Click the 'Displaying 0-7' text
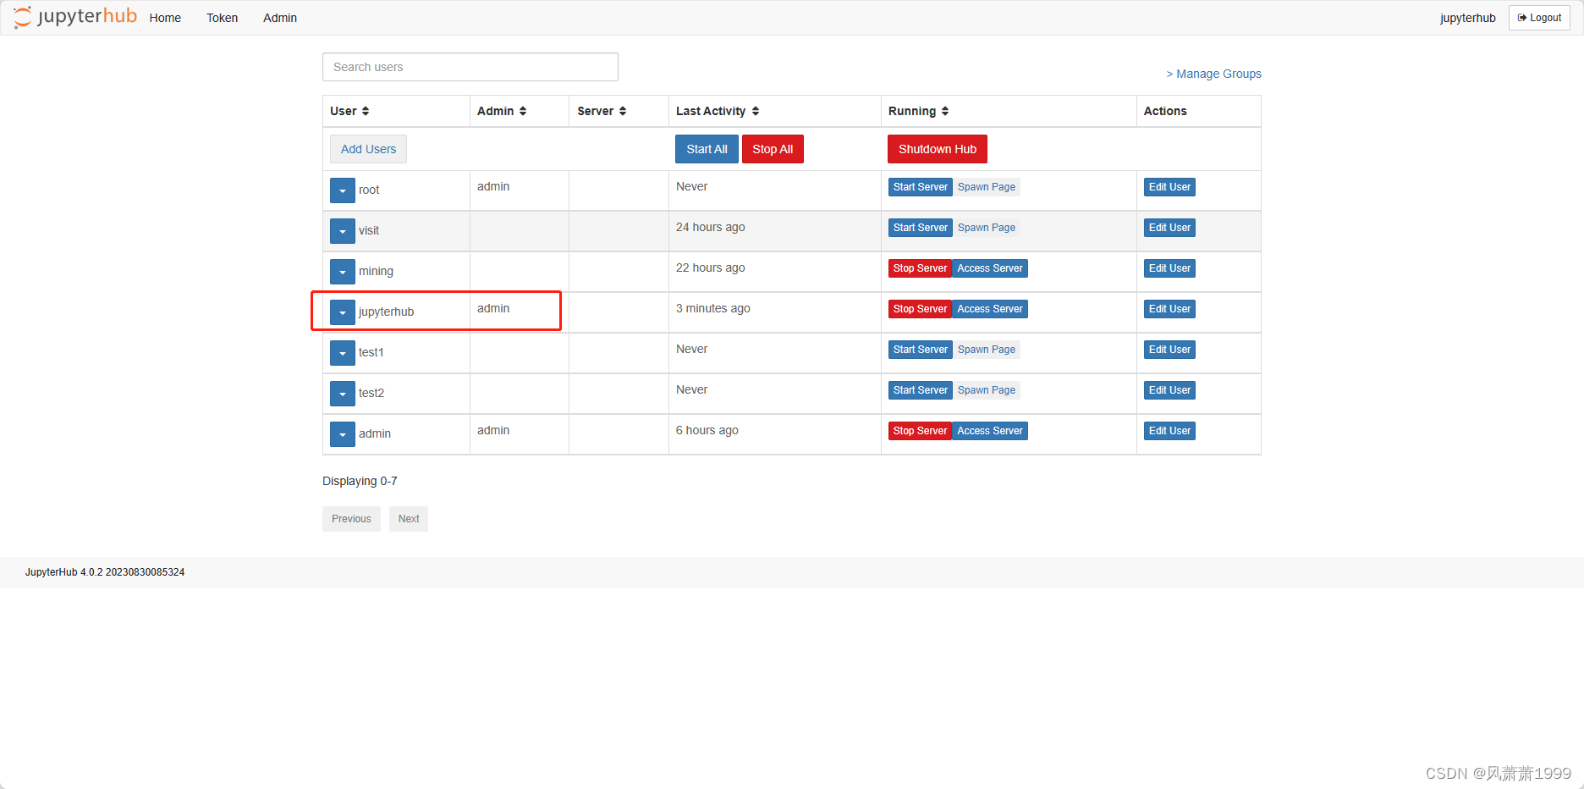The width and height of the screenshot is (1584, 789). click(x=360, y=481)
